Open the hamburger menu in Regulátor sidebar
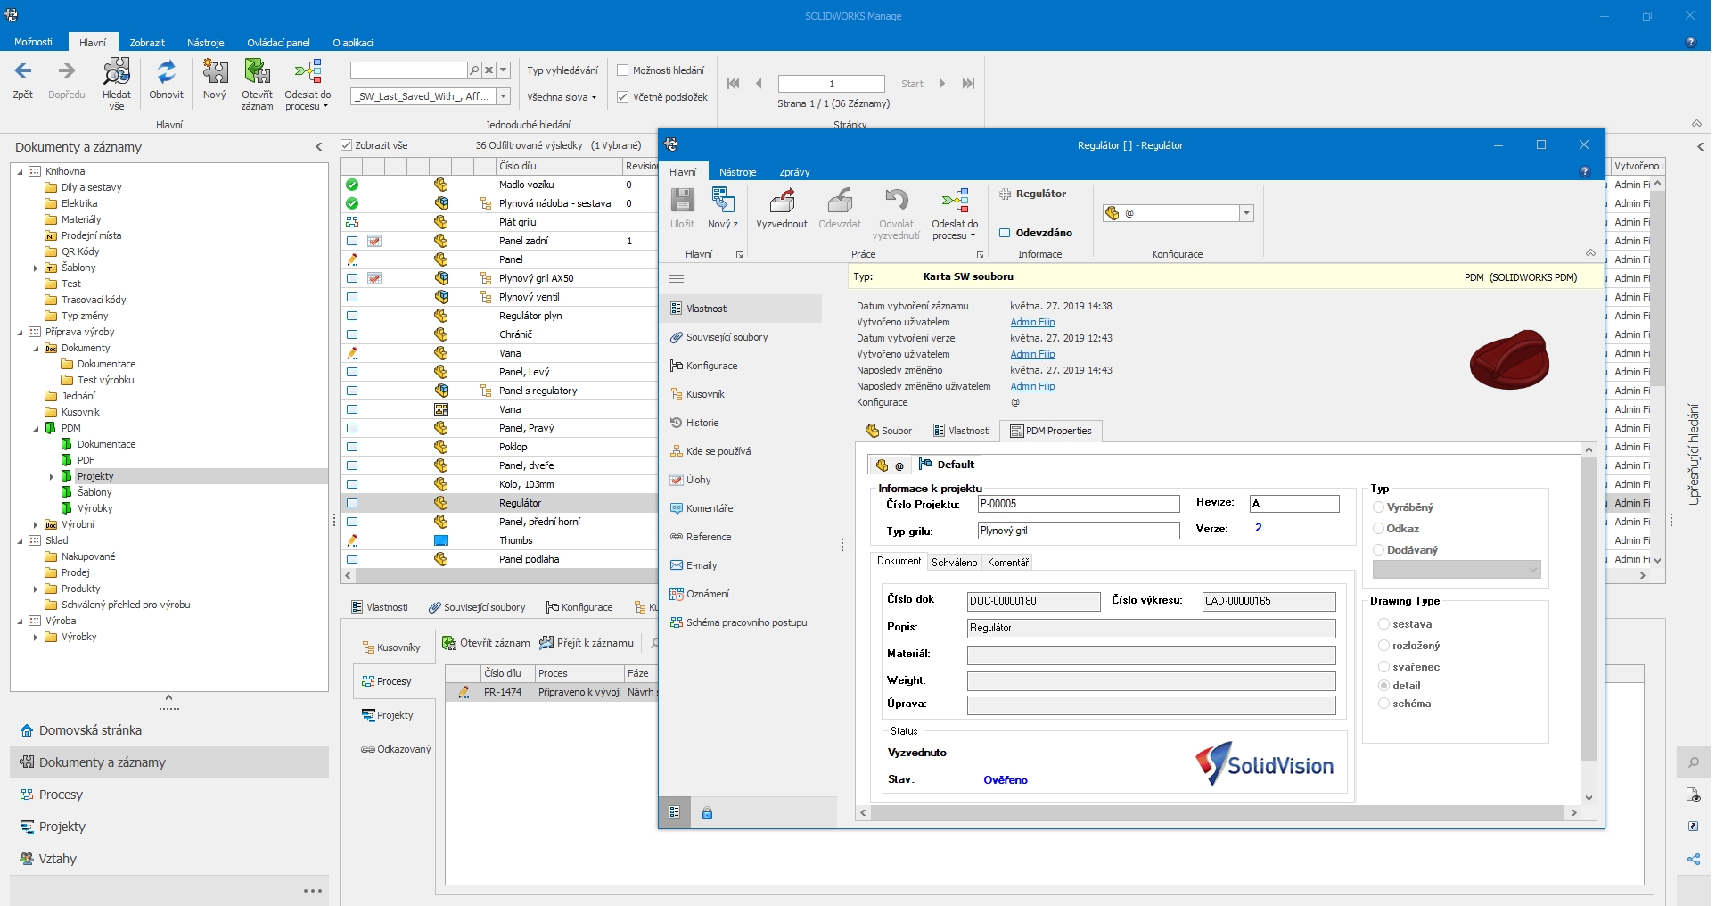This screenshot has height=906, width=1716. (x=677, y=279)
